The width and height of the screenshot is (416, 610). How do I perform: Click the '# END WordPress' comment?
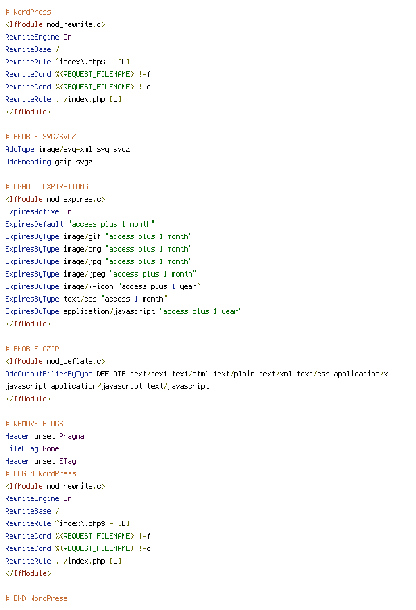click(x=36, y=598)
